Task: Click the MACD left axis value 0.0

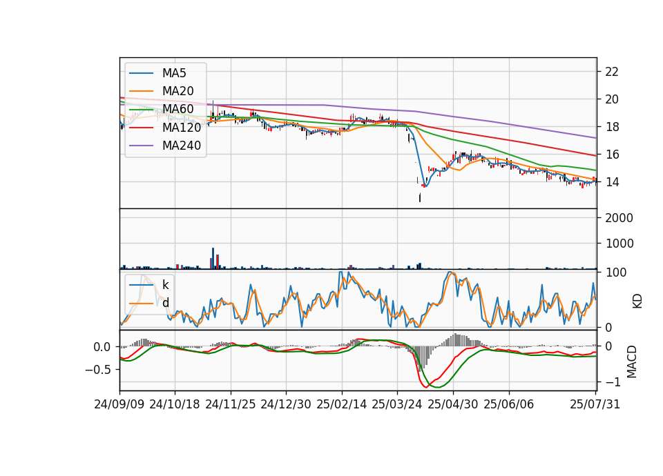Action: (x=102, y=347)
